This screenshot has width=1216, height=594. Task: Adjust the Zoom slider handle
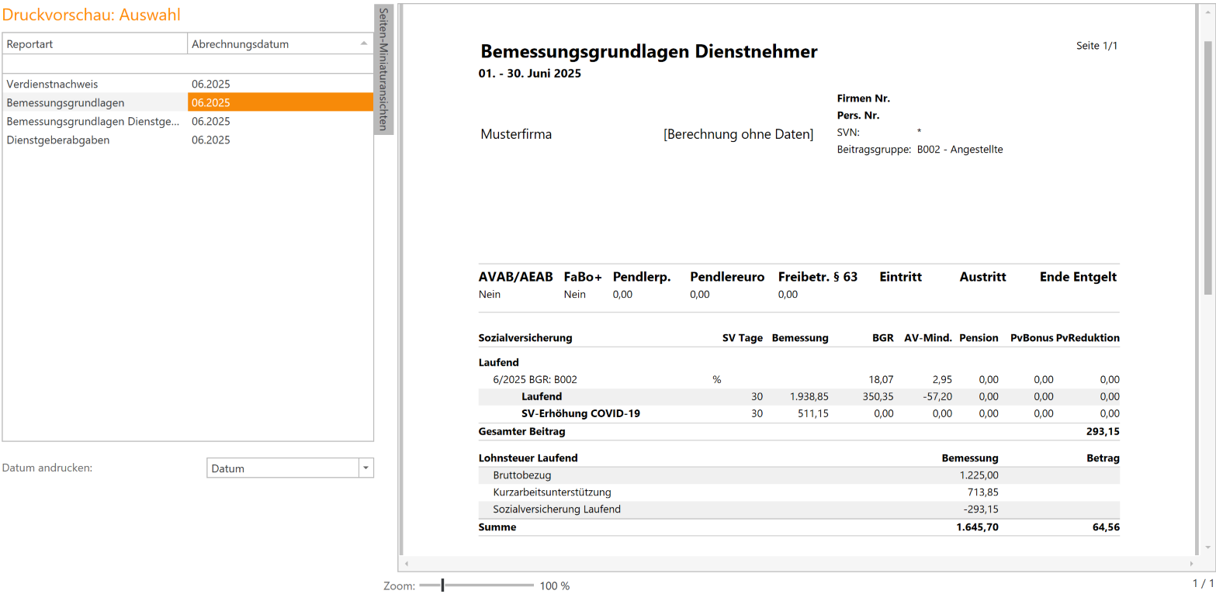[x=442, y=585]
